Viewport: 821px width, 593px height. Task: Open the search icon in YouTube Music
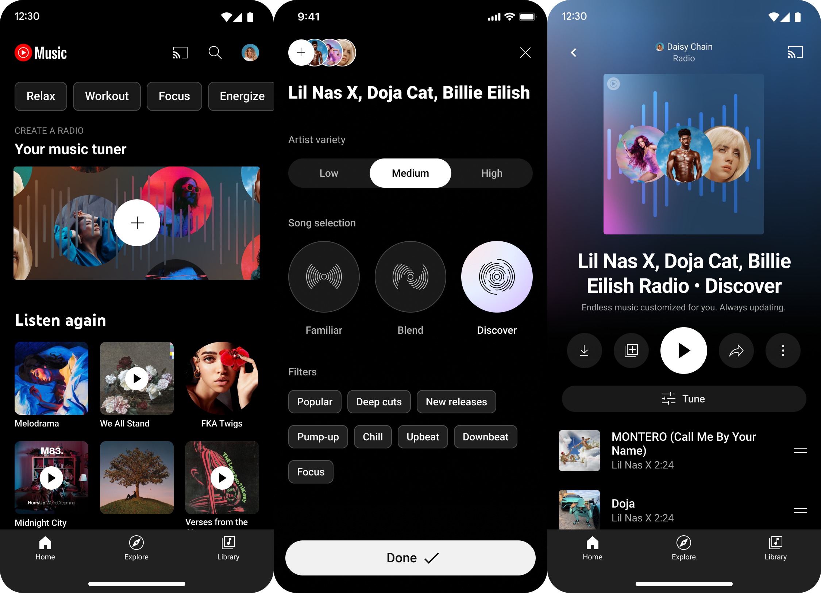coord(215,53)
